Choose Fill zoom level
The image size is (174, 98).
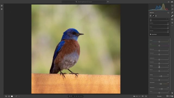[137, 96]
